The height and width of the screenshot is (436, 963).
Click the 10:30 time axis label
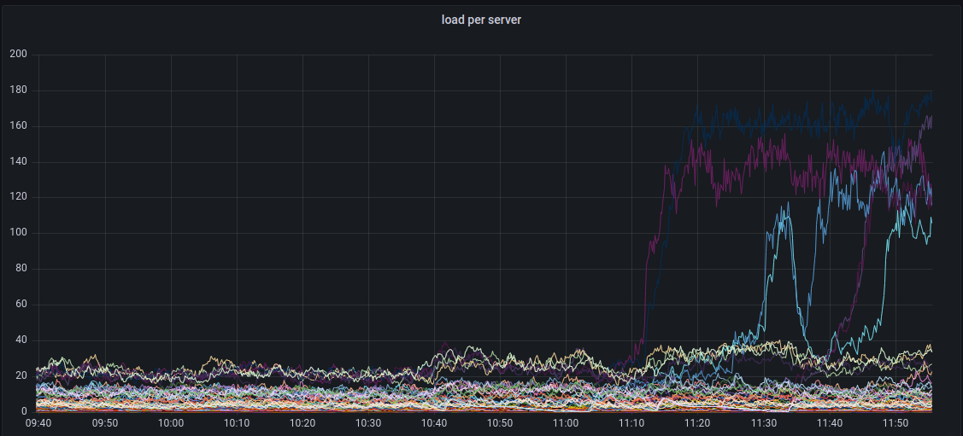(x=368, y=423)
